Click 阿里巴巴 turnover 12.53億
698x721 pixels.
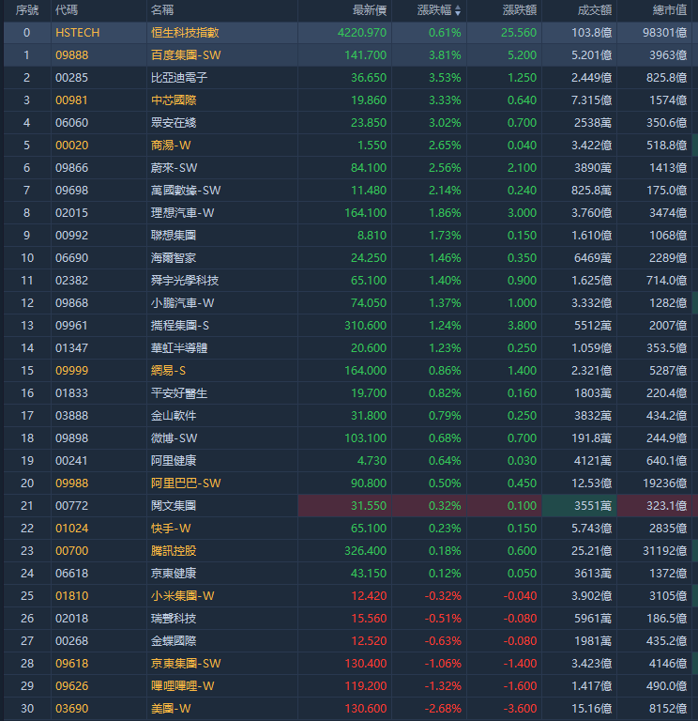593,483
